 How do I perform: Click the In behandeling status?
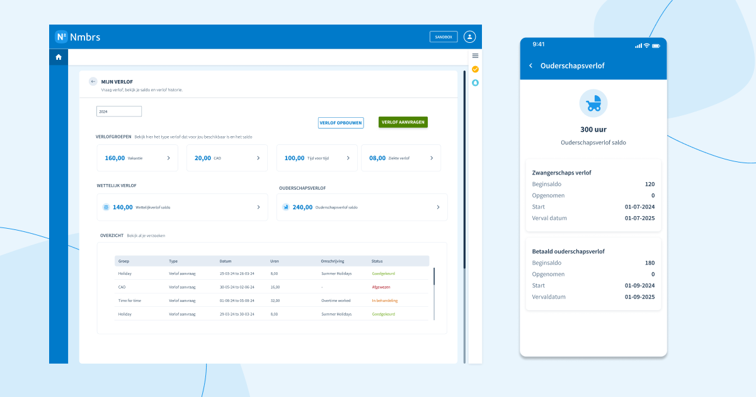(x=385, y=301)
